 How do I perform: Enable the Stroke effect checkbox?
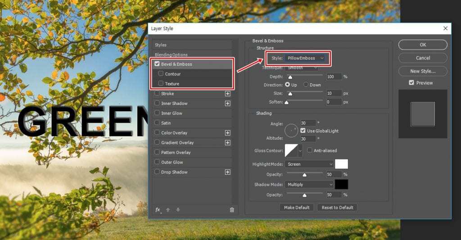(157, 93)
